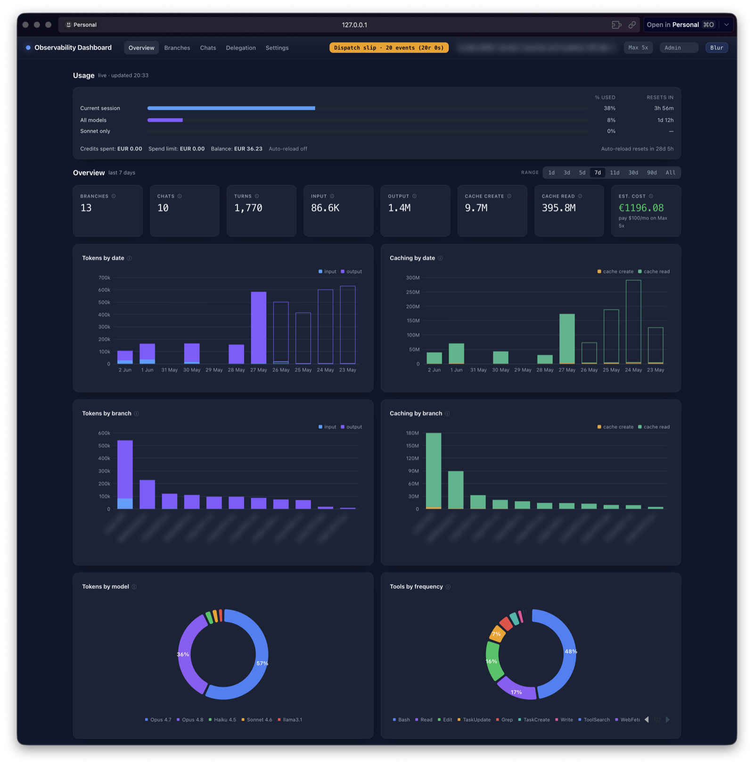The image size is (754, 766).
Task: Select the 30d range option
Action: (633, 173)
